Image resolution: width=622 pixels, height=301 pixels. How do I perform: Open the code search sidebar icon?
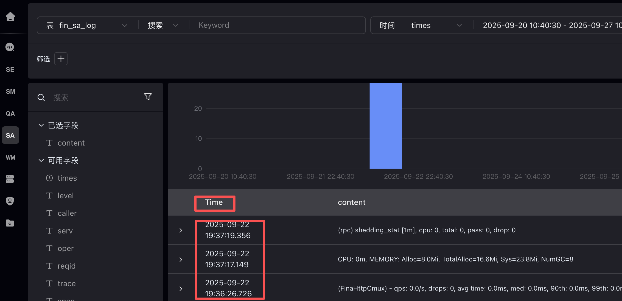tap(10, 47)
